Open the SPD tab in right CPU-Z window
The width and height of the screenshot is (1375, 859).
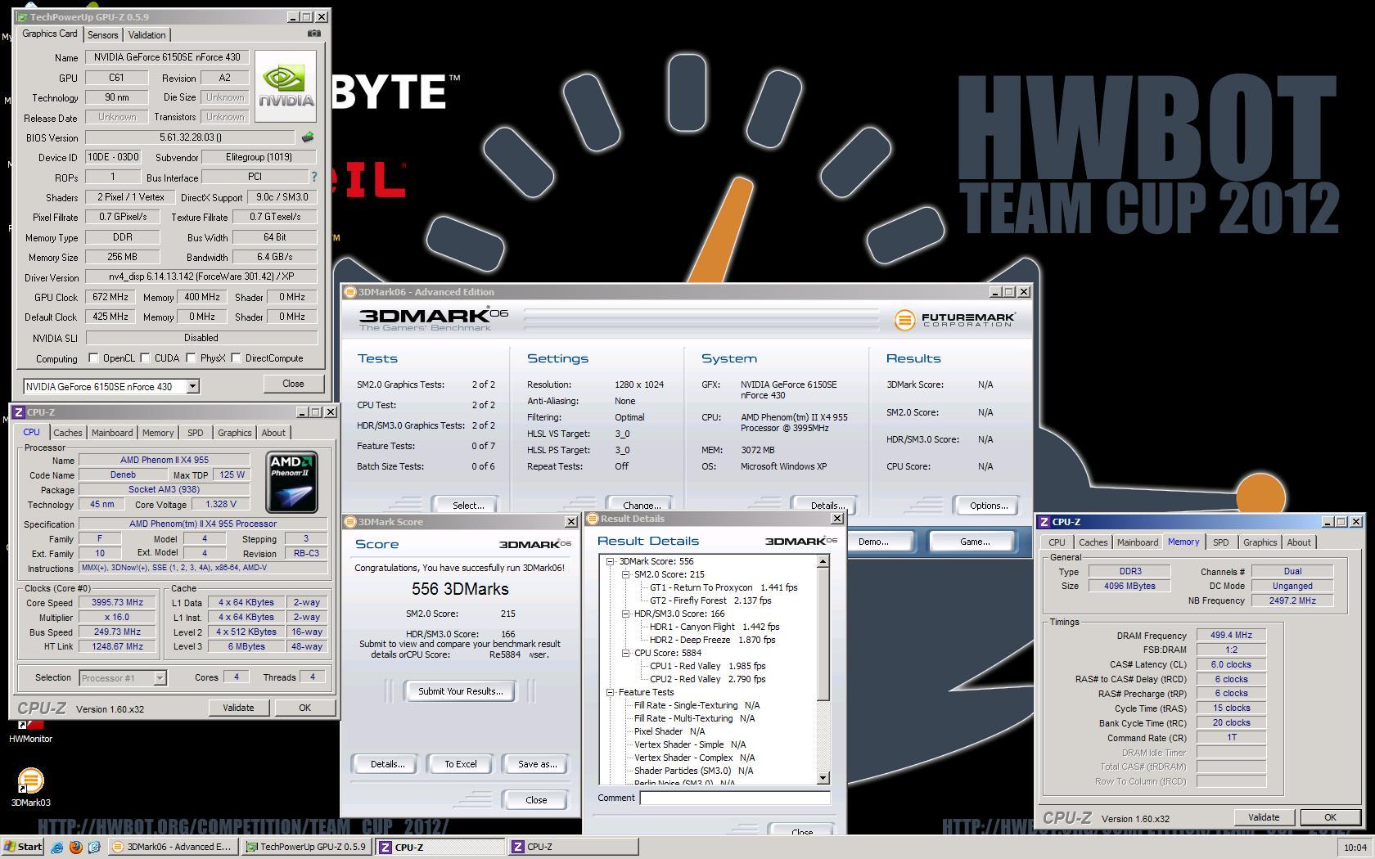click(x=1220, y=542)
